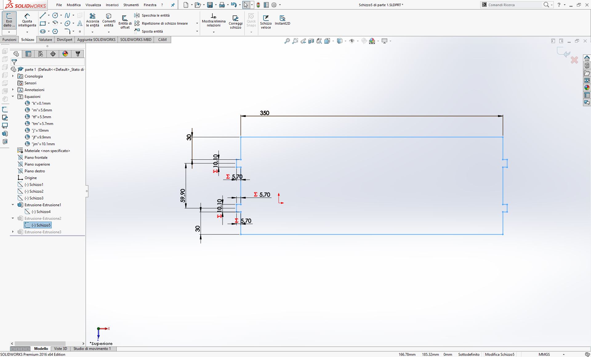Screen dimensions: 591x357
Task: Select the Quota intelligente tool
Action: pyautogui.click(x=27, y=20)
